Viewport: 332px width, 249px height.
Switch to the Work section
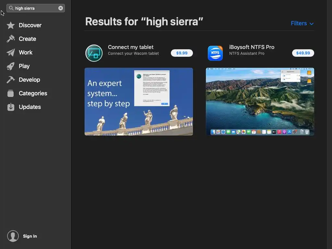coord(26,52)
